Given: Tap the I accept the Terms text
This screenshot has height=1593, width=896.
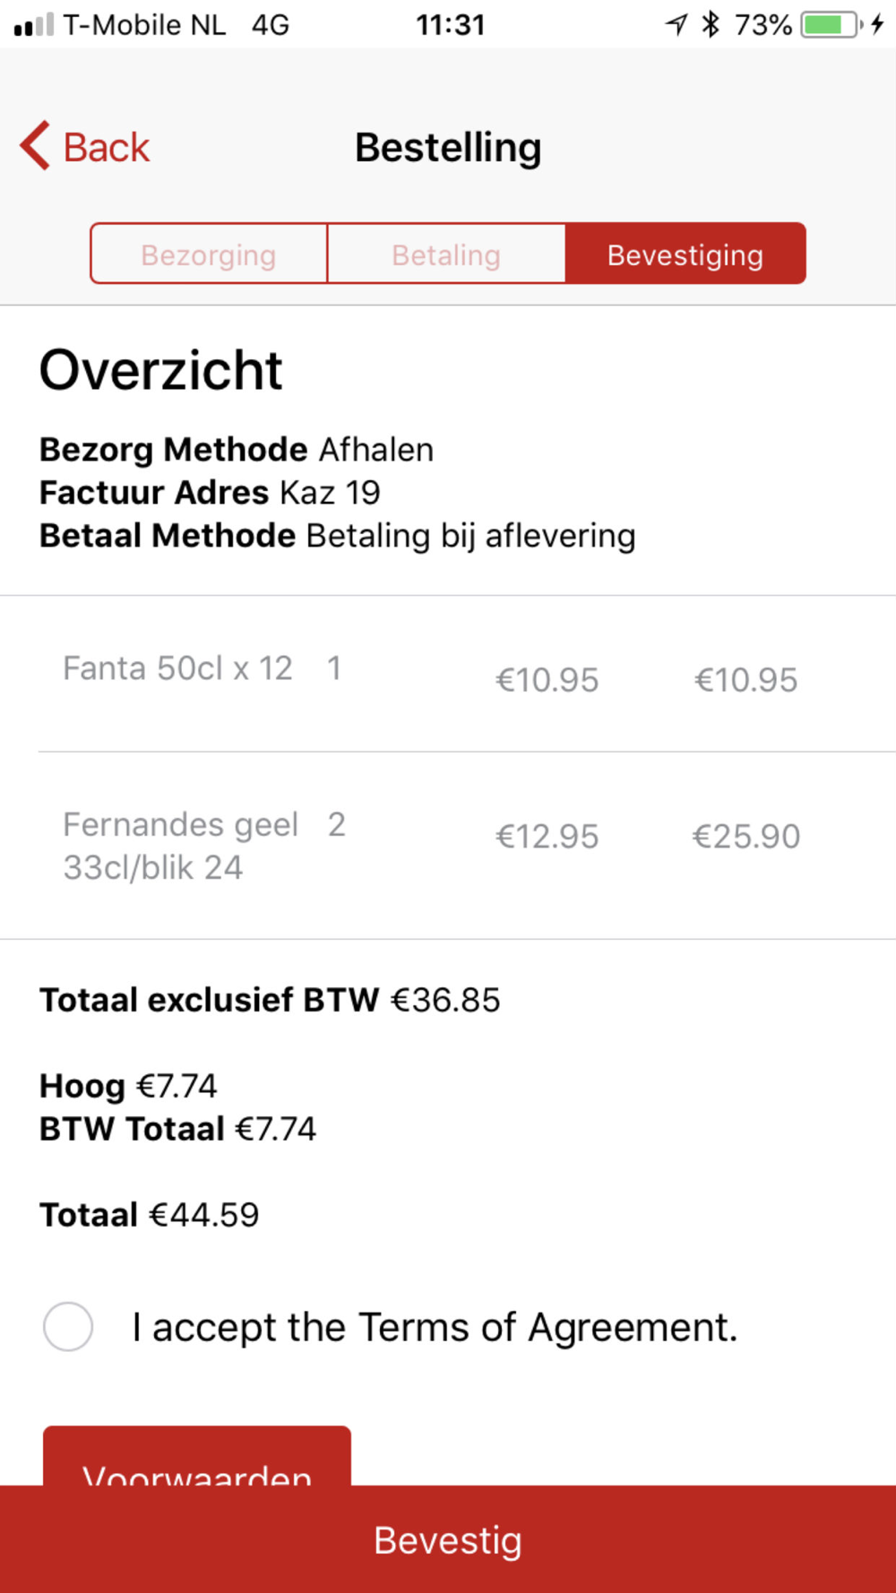Looking at the screenshot, I should point(435,1327).
